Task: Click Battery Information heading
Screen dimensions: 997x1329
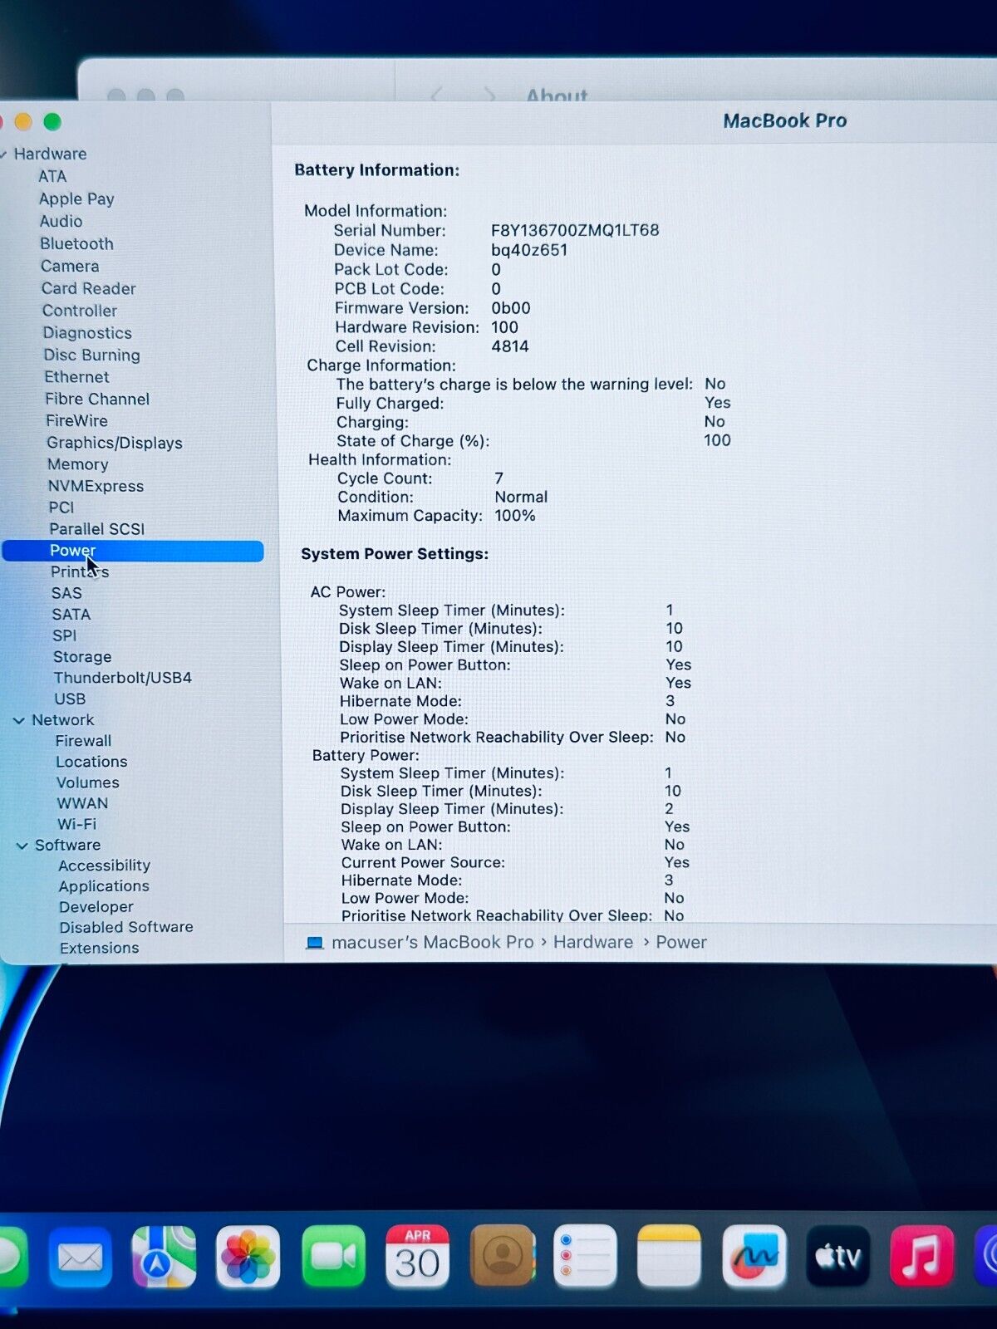Action: (x=376, y=170)
